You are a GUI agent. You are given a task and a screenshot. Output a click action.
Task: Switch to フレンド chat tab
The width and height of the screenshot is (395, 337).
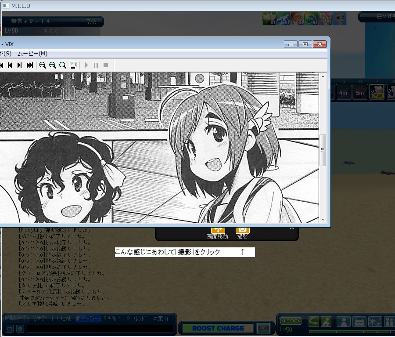pyautogui.click(x=136, y=319)
